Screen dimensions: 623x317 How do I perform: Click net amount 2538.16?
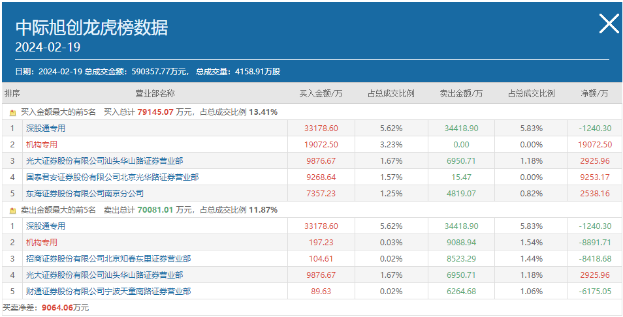(595, 193)
